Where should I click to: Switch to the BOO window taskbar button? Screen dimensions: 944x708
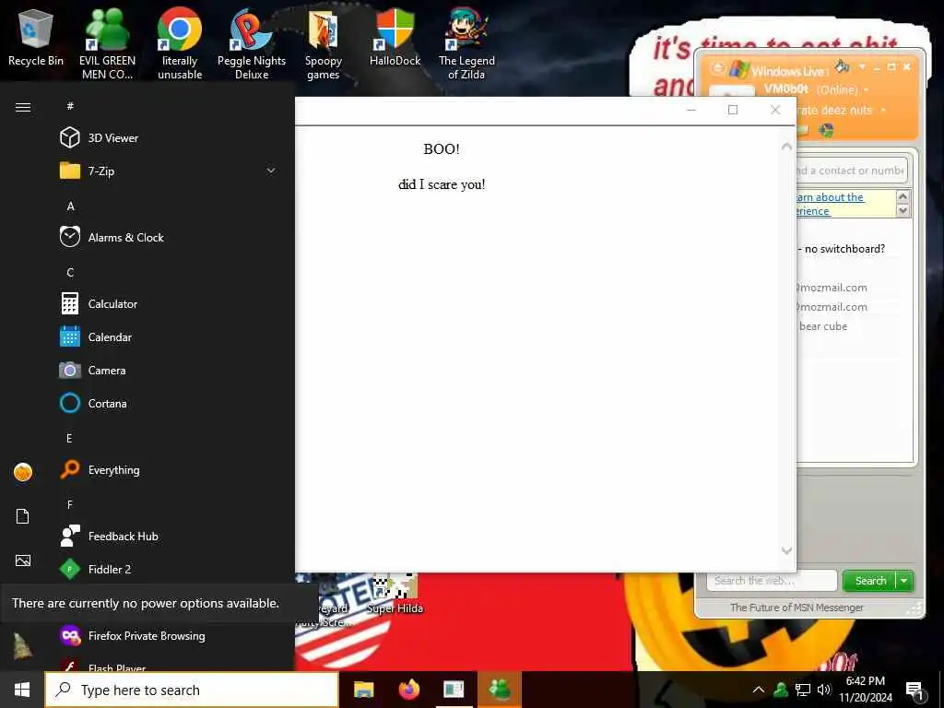454,690
